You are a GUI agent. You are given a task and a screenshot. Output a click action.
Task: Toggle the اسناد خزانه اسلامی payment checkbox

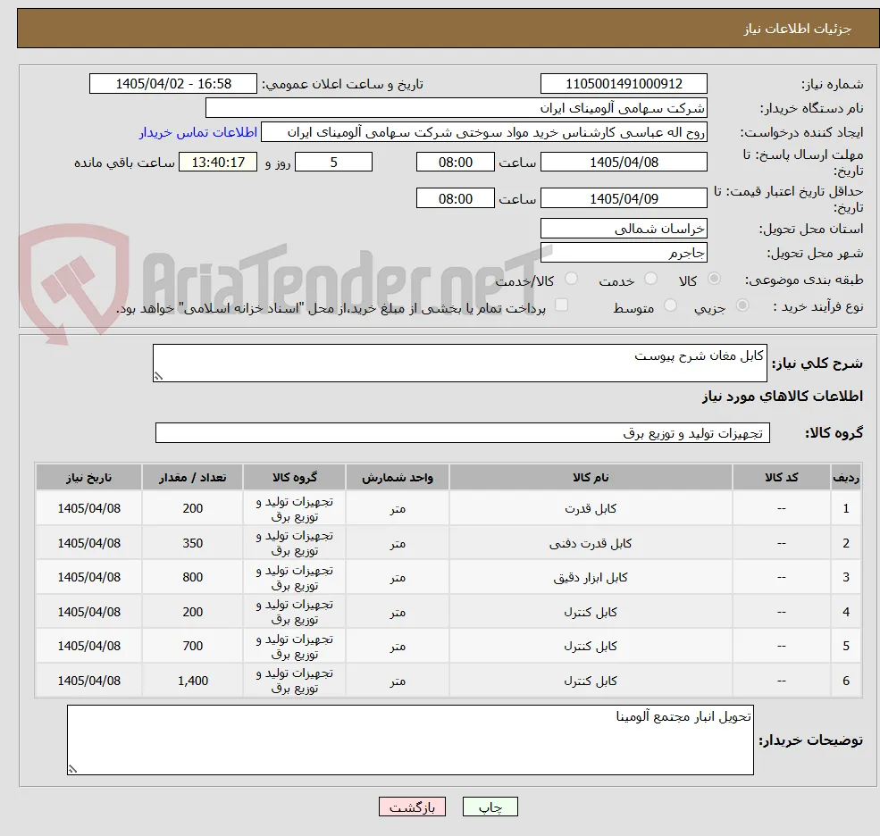561,305
